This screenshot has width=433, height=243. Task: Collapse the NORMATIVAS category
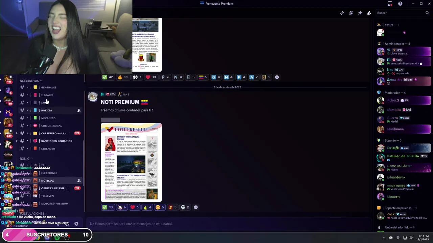[x=31, y=81]
